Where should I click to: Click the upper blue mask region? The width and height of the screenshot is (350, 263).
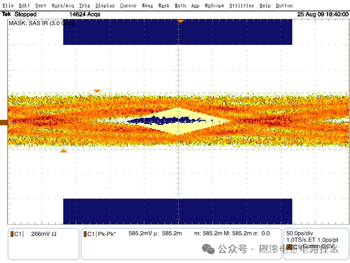[178, 32]
